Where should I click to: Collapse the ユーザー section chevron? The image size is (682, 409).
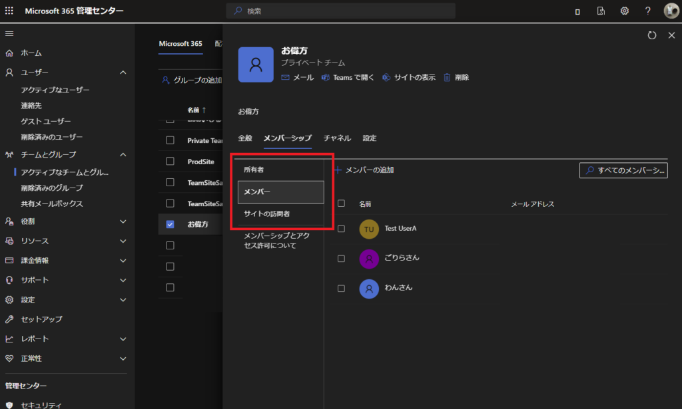(123, 72)
